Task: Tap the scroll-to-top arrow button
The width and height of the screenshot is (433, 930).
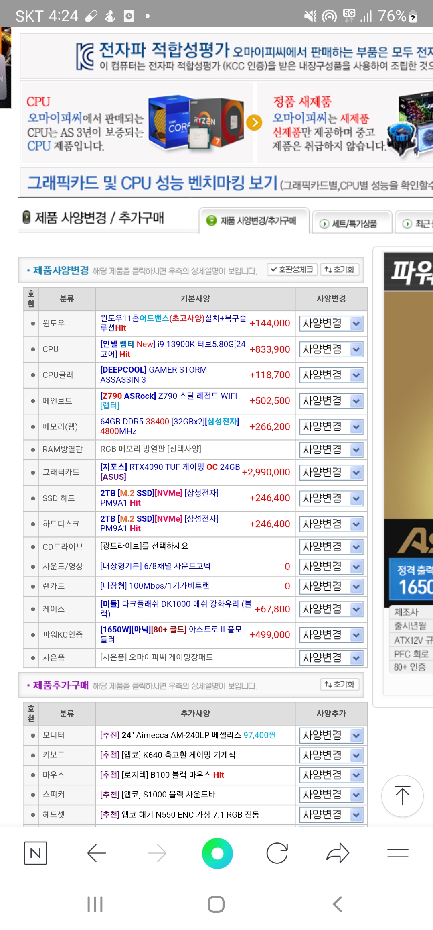Action: pos(402,796)
